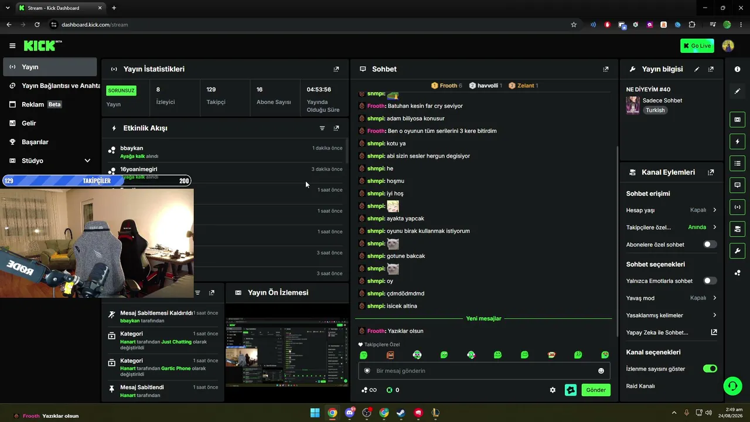This screenshot has height=422, width=750.
Task: Pop out the Sohbet chat panel
Action: tap(606, 69)
